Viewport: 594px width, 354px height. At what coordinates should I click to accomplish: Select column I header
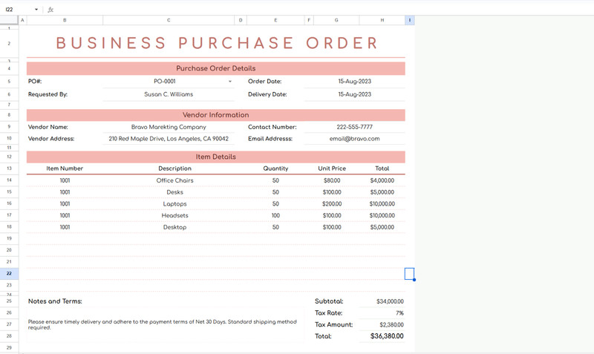coord(410,20)
